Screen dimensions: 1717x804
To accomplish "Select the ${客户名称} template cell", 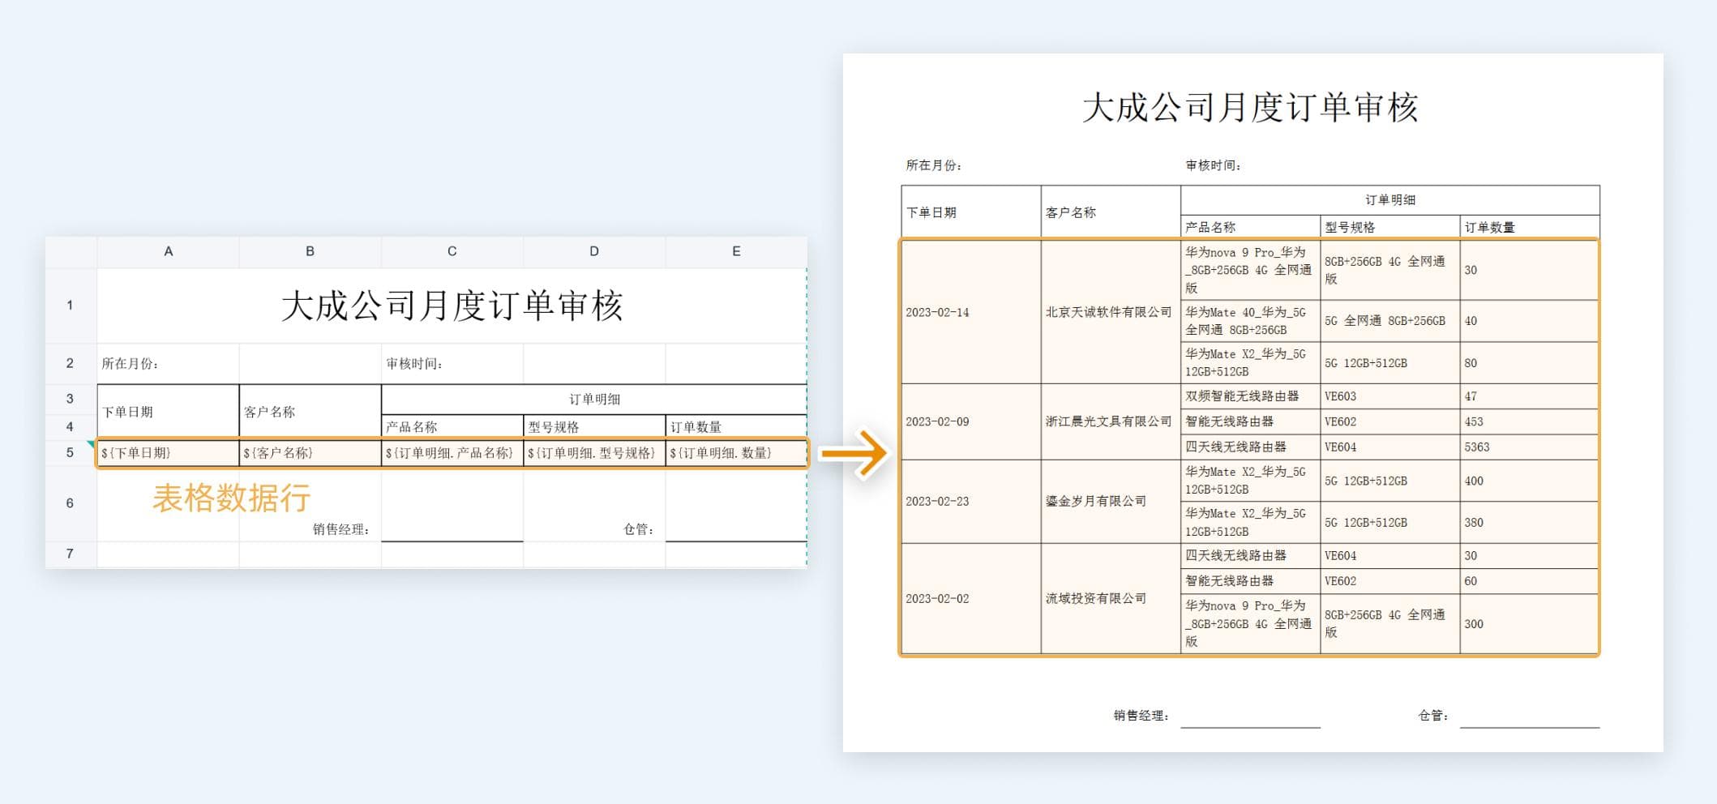I will pos(310,453).
